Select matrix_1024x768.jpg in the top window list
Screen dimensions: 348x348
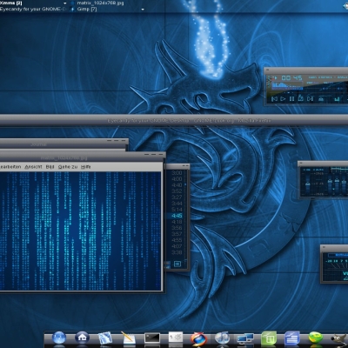tap(100, 3)
